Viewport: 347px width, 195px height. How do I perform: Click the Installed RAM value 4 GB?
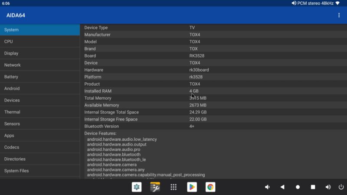tap(194, 91)
